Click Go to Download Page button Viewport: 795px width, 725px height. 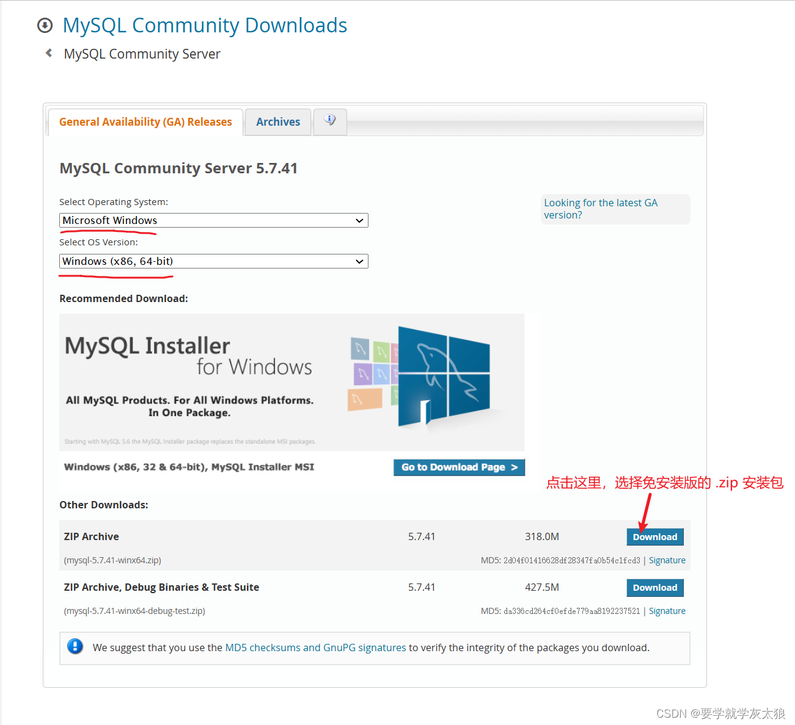[459, 467]
